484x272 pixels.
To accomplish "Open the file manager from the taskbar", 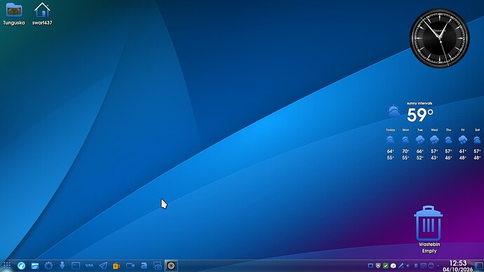I will click(x=35, y=266).
